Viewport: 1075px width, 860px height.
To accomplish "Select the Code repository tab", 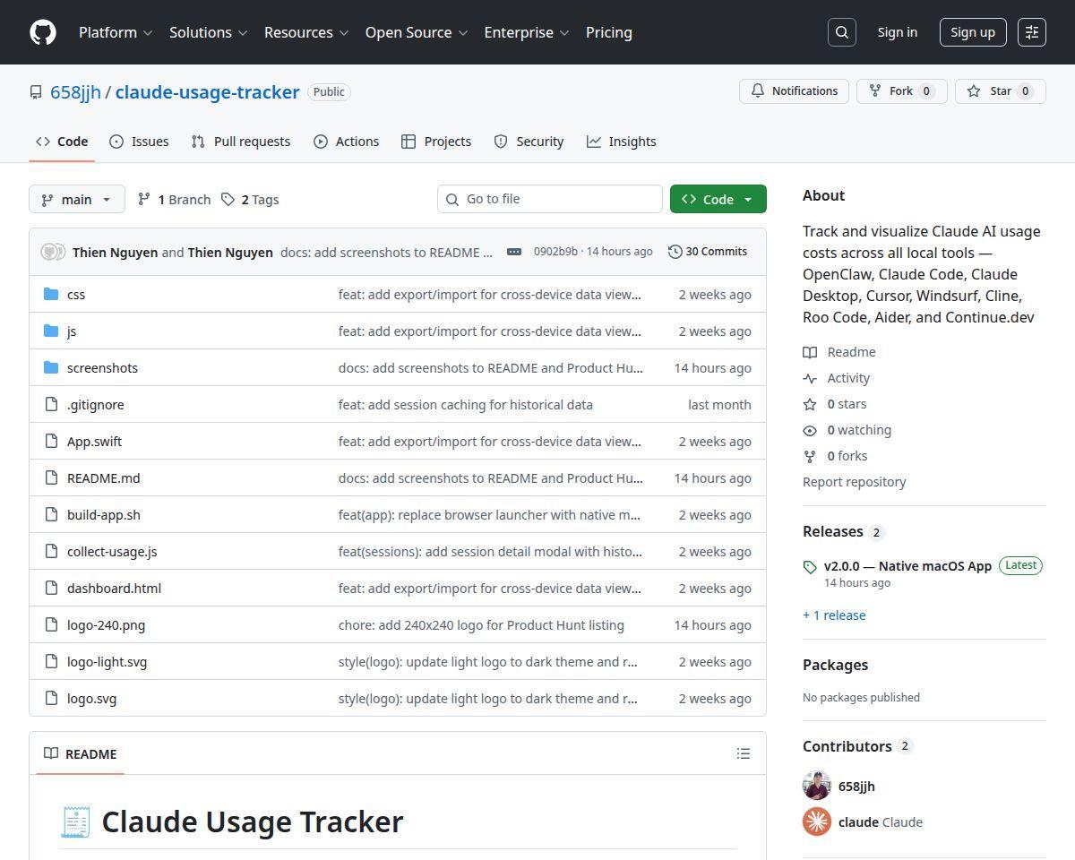I will (x=62, y=142).
